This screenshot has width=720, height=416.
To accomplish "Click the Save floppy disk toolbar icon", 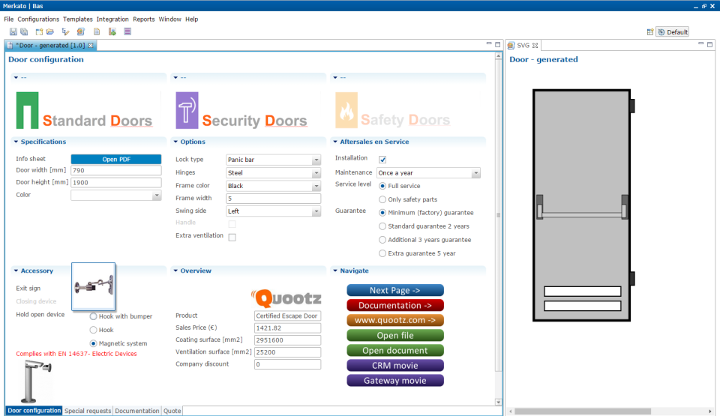I will pos(13,31).
